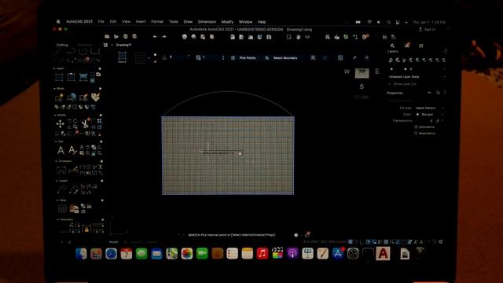Click the Transparency value slider icon
Screen dimensions: 503x283
click(x=438, y=120)
